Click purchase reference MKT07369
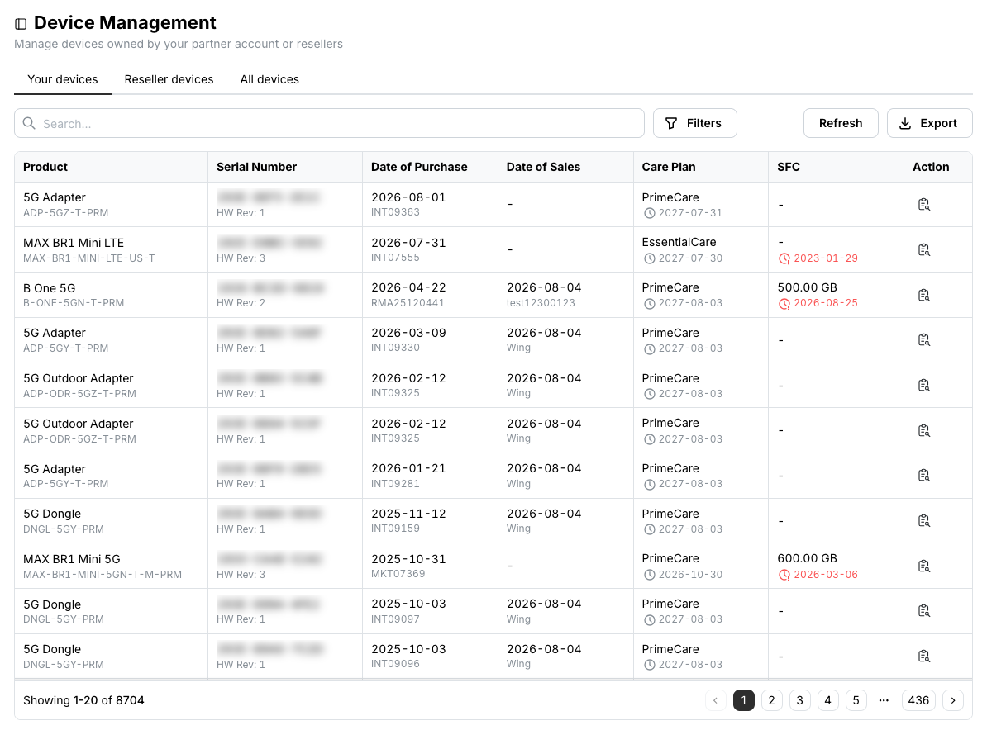Image resolution: width=987 pixels, height=730 pixels. (x=398, y=574)
